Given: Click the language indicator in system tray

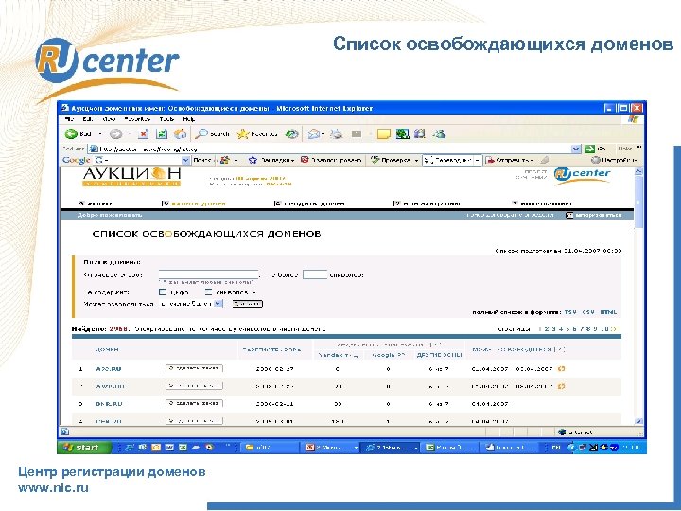Looking at the screenshot, I should click(556, 447).
